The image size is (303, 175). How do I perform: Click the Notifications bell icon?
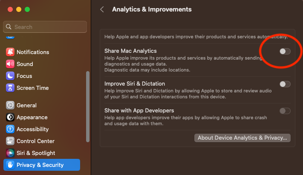pyautogui.click(x=10, y=52)
